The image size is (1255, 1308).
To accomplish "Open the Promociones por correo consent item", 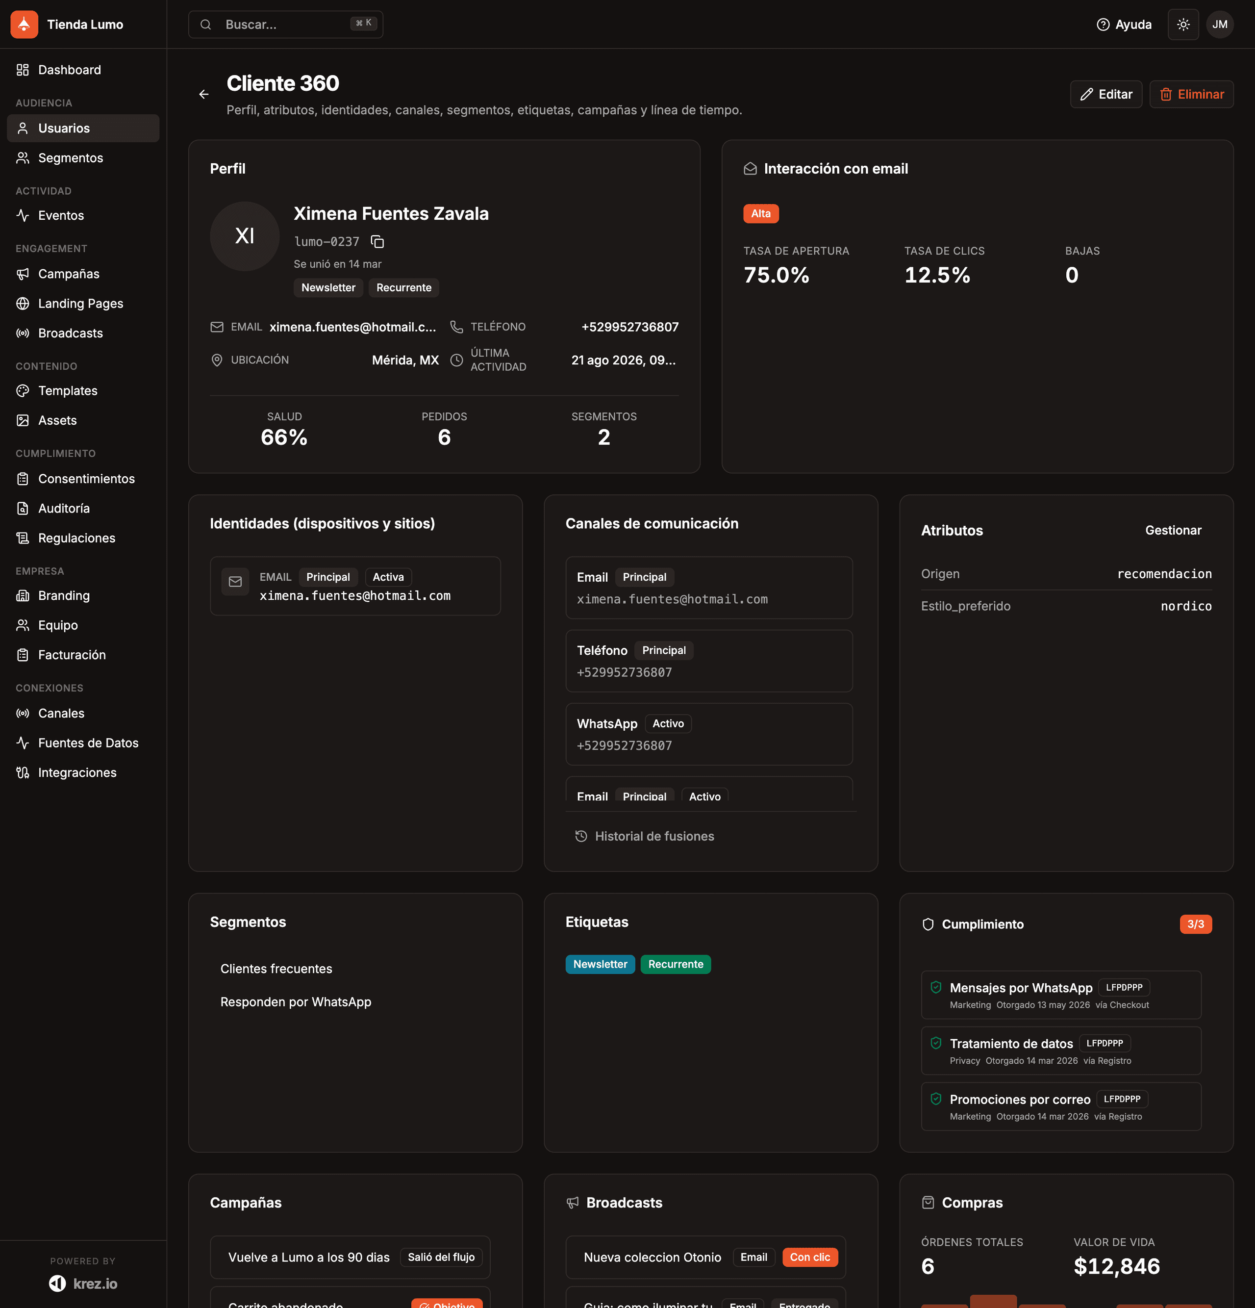I will tap(1061, 1106).
